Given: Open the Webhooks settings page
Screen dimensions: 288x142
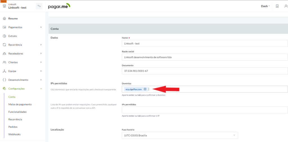Looking at the screenshot, I should (x=14, y=134).
